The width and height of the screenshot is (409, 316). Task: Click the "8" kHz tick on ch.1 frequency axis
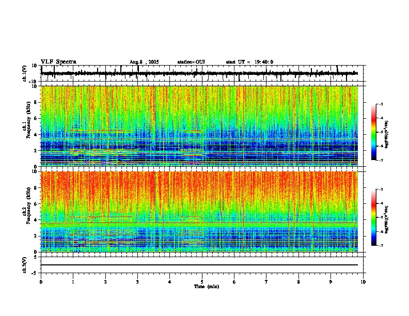click(x=36, y=102)
